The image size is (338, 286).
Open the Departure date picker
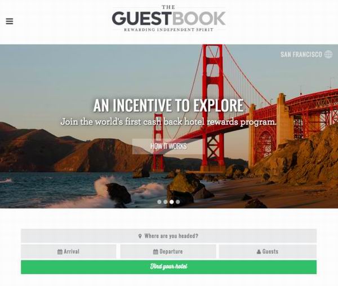(x=168, y=252)
